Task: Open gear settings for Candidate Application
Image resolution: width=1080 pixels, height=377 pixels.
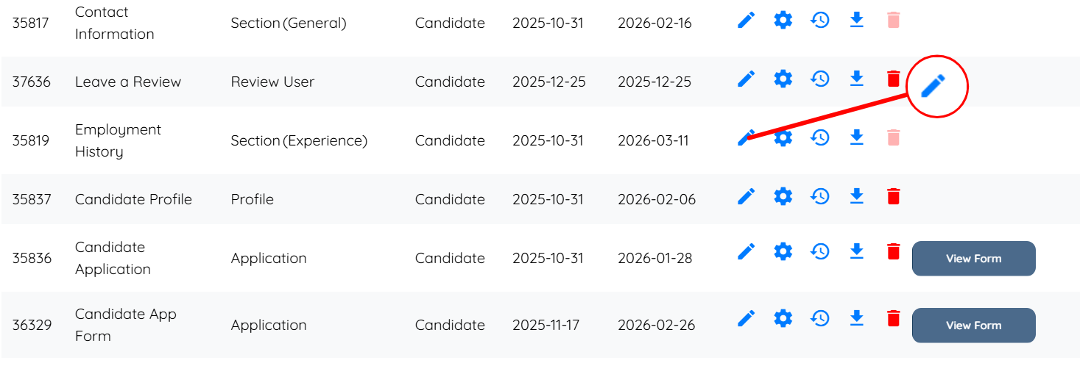Action: tap(783, 252)
